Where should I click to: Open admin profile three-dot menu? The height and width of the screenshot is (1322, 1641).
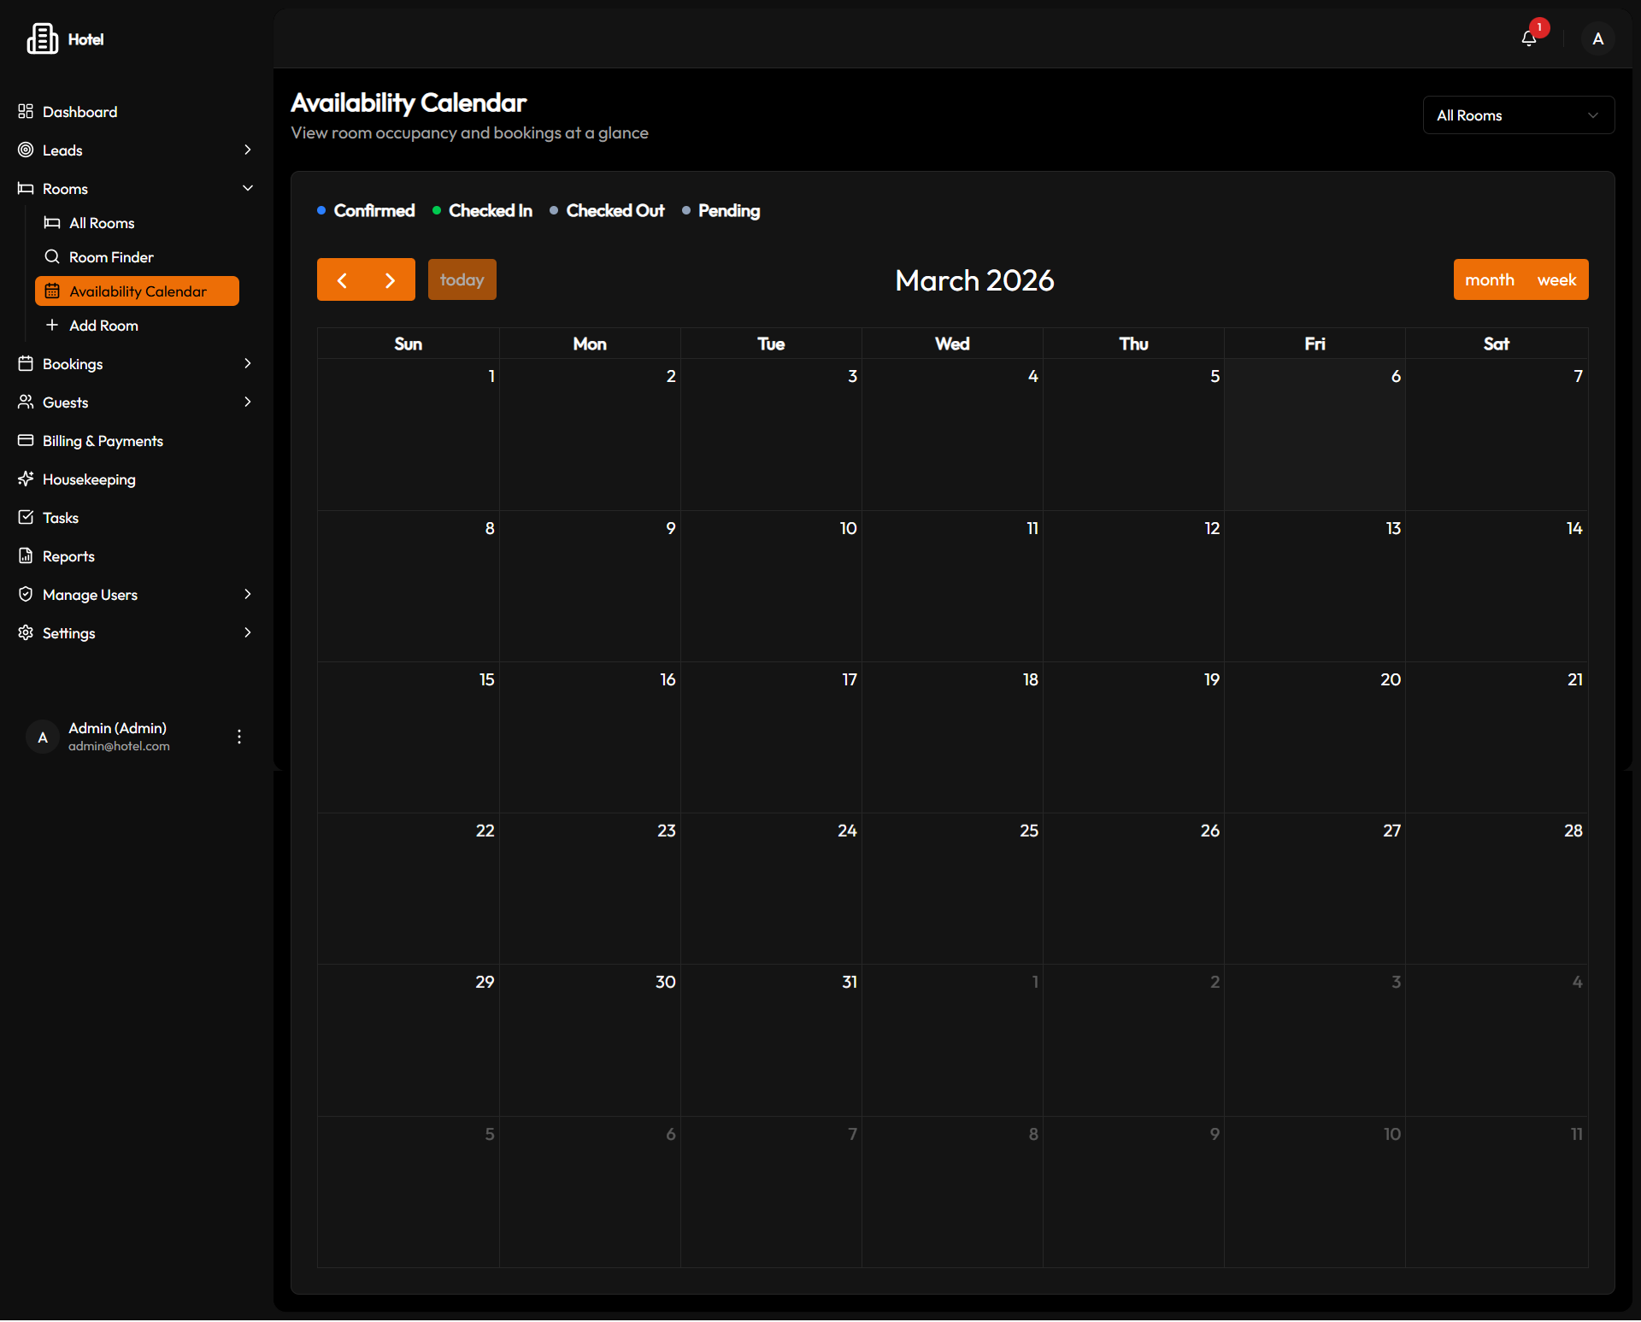pos(239,737)
